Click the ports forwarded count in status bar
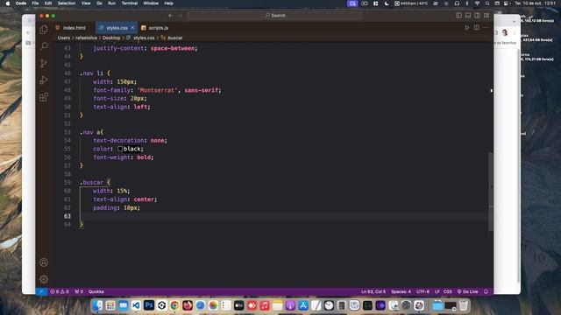 click(79, 291)
